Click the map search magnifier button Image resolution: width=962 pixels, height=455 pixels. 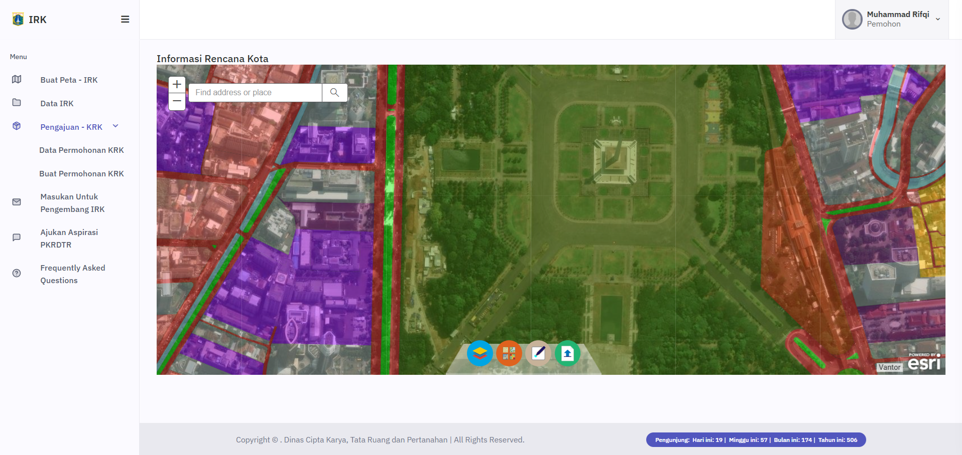[334, 93]
